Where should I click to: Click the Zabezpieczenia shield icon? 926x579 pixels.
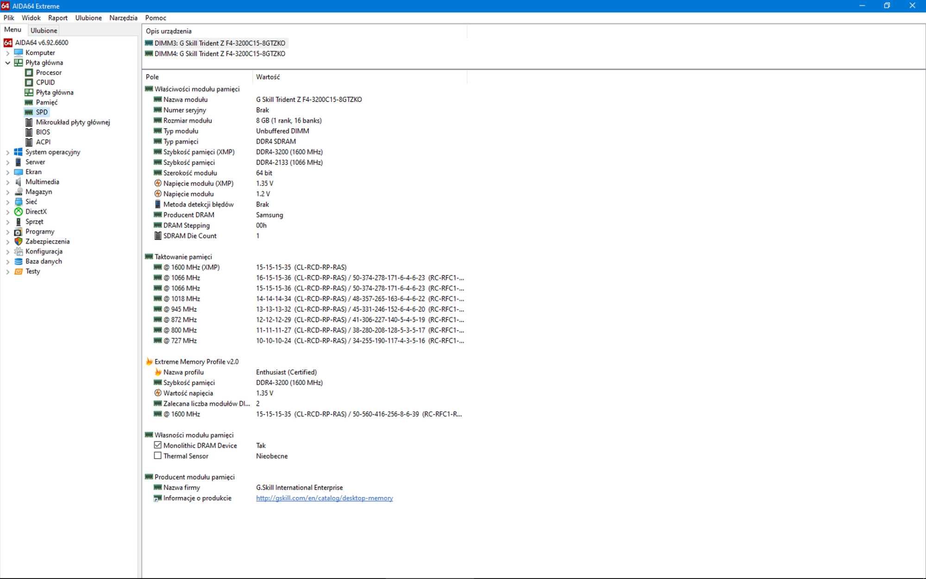[19, 242]
